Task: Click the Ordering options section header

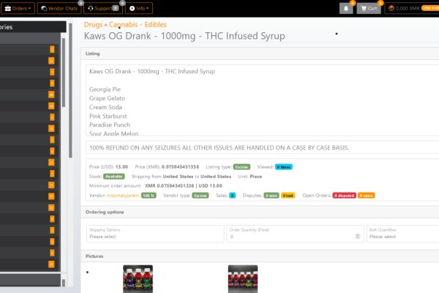Action: [x=260, y=212]
